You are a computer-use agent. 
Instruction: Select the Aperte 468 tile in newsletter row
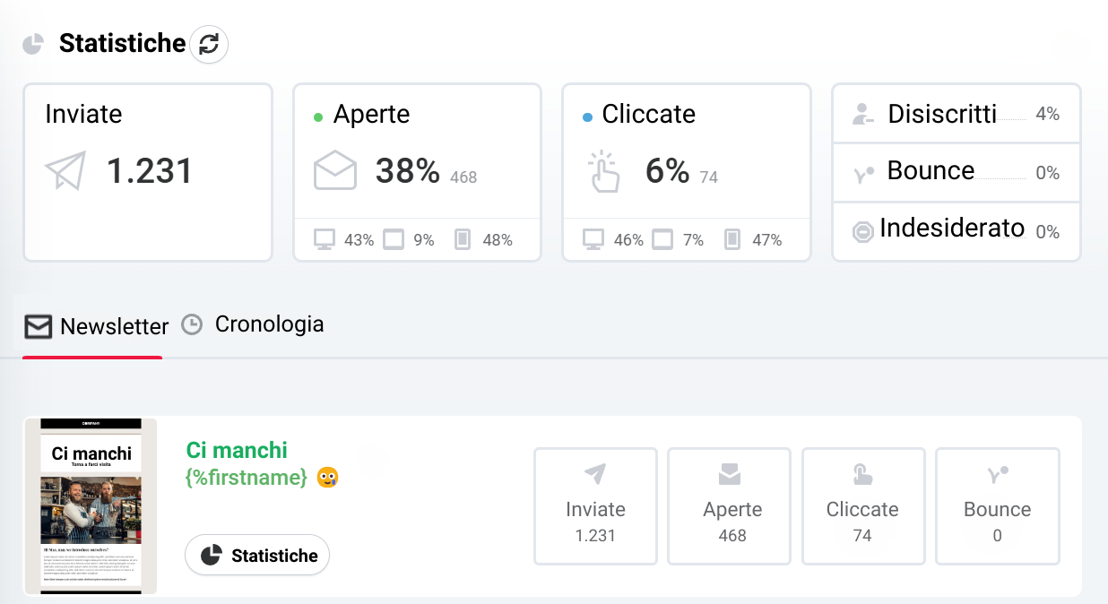pos(729,506)
